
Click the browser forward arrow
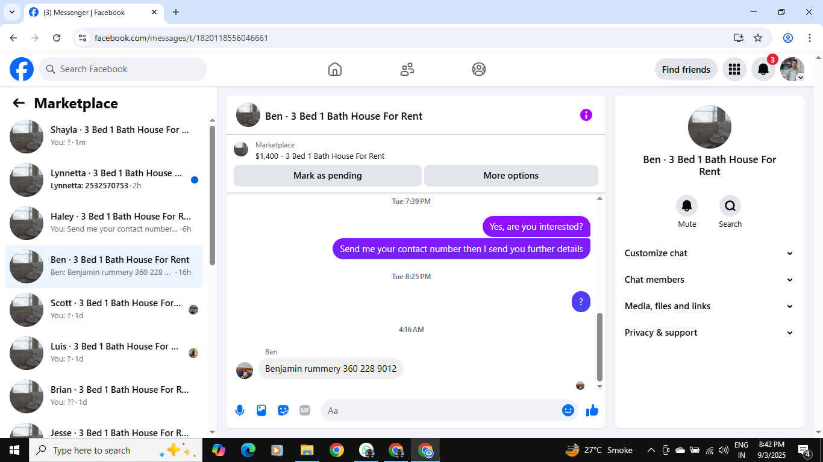[35, 38]
